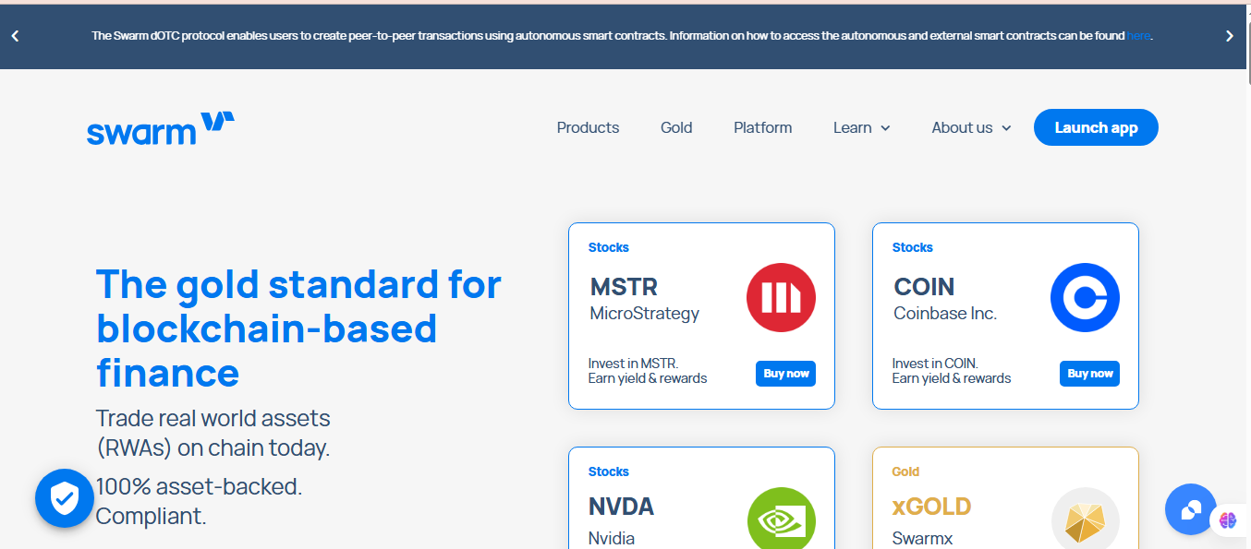Select the MSTR ticker heading

pos(624,287)
